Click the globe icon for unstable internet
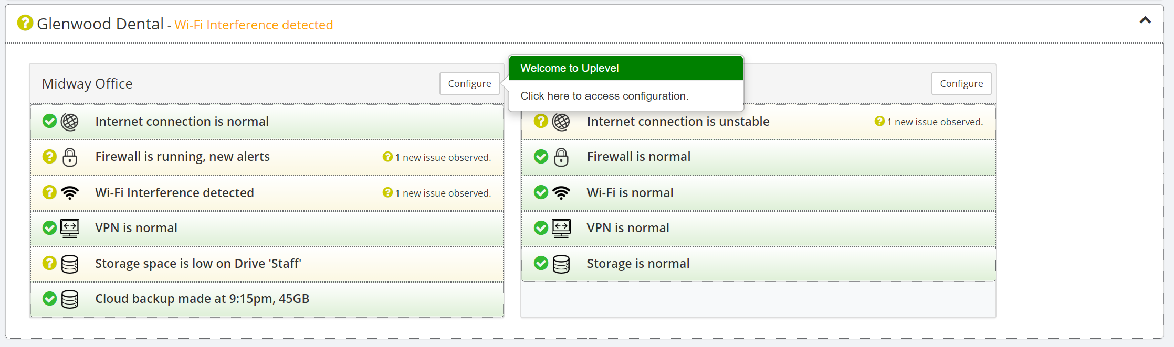 click(x=561, y=122)
